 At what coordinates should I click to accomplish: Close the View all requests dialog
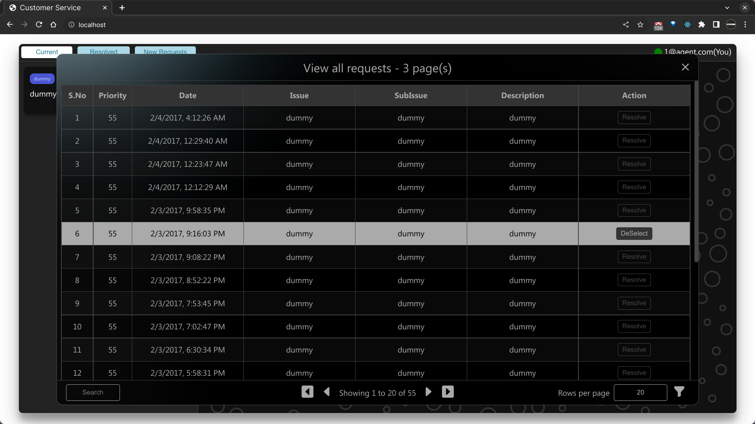pyautogui.click(x=685, y=67)
